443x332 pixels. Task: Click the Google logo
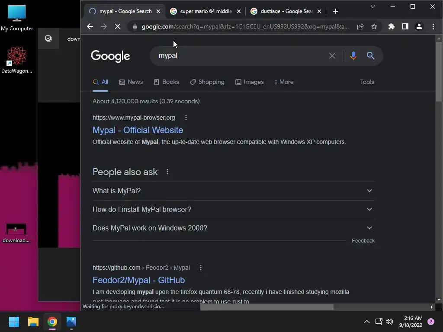[110, 56]
